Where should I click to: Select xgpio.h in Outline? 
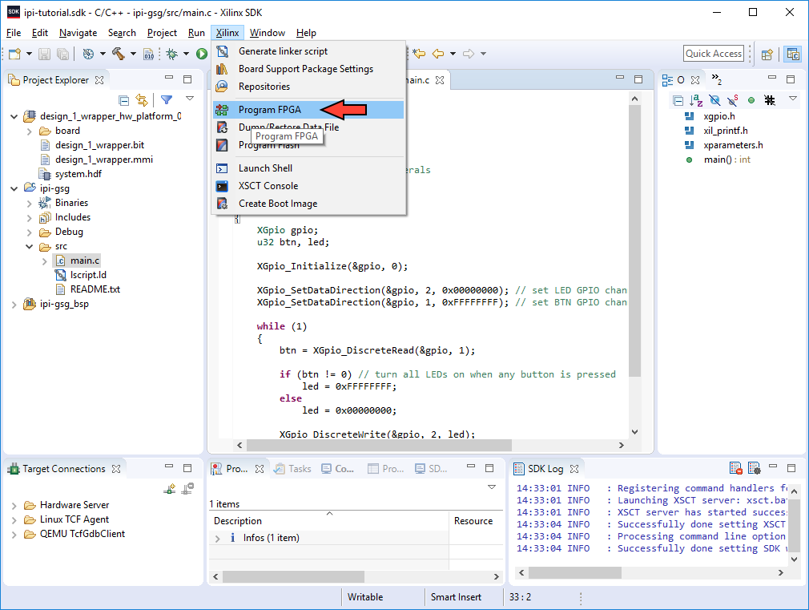(x=719, y=116)
